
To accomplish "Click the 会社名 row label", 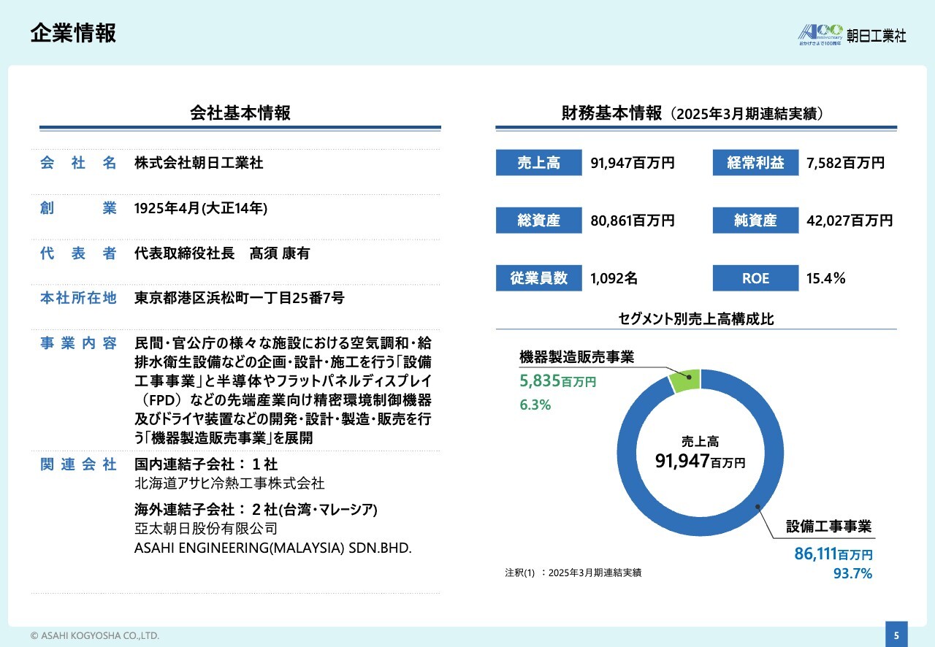I will click(x=78, y=164).
